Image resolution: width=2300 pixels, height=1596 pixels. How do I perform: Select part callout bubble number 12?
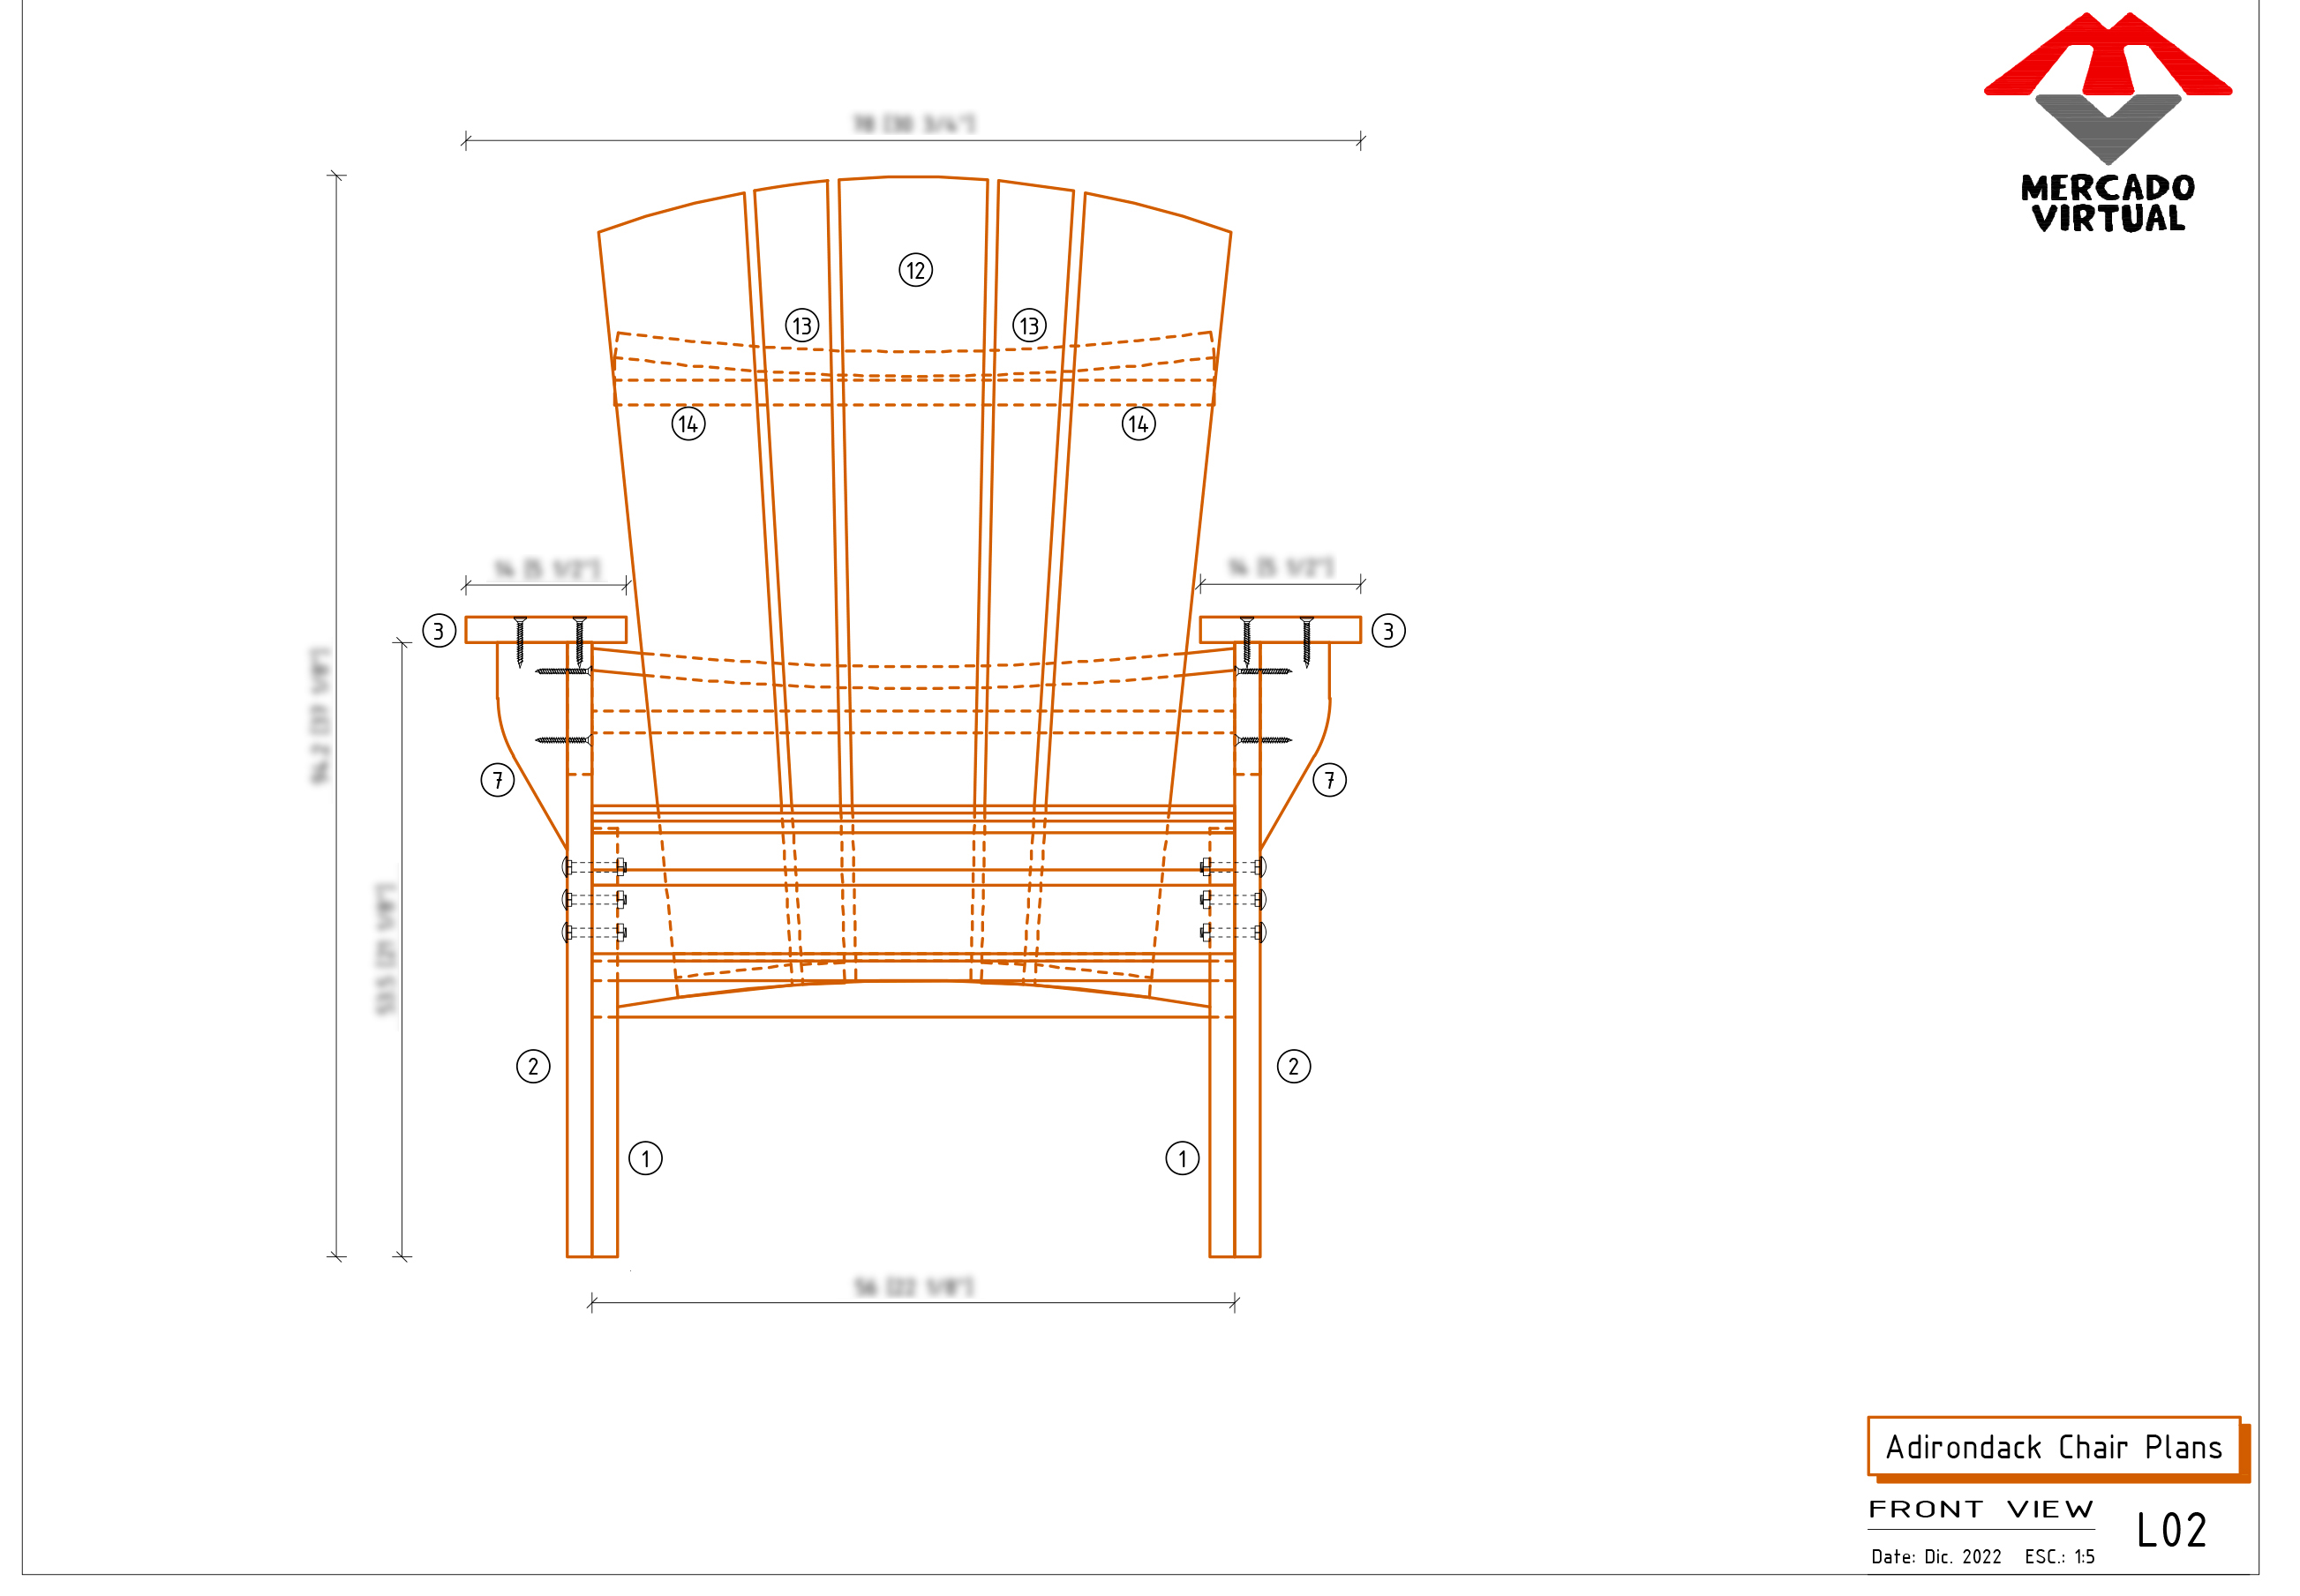pyautogui.click(x=915, y=270)
